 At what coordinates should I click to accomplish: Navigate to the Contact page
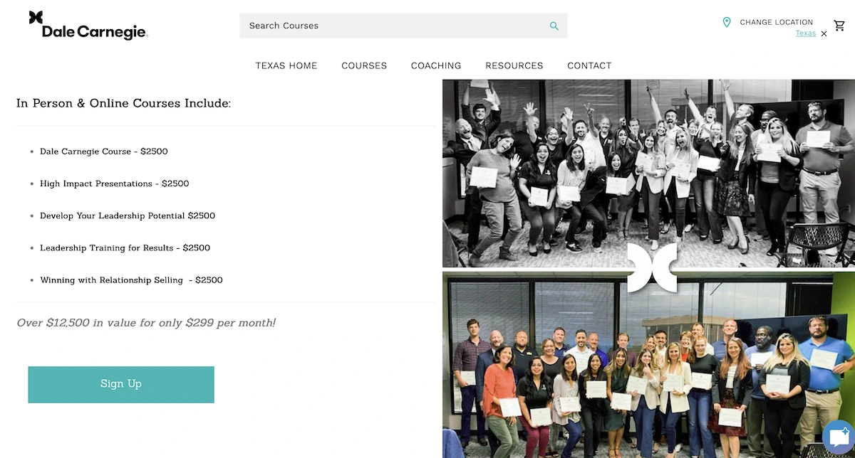tap(589, 65)
